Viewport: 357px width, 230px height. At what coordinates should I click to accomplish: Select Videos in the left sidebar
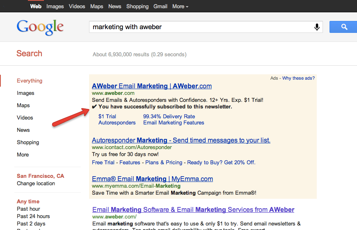[25, 117]
